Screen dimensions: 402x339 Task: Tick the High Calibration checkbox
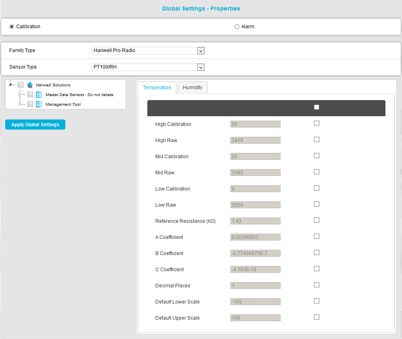point(316,123)
